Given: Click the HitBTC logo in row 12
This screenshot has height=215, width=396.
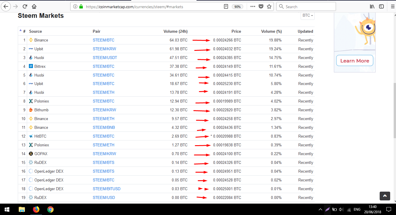Looking at the screenshot, I should click(31, 136).
